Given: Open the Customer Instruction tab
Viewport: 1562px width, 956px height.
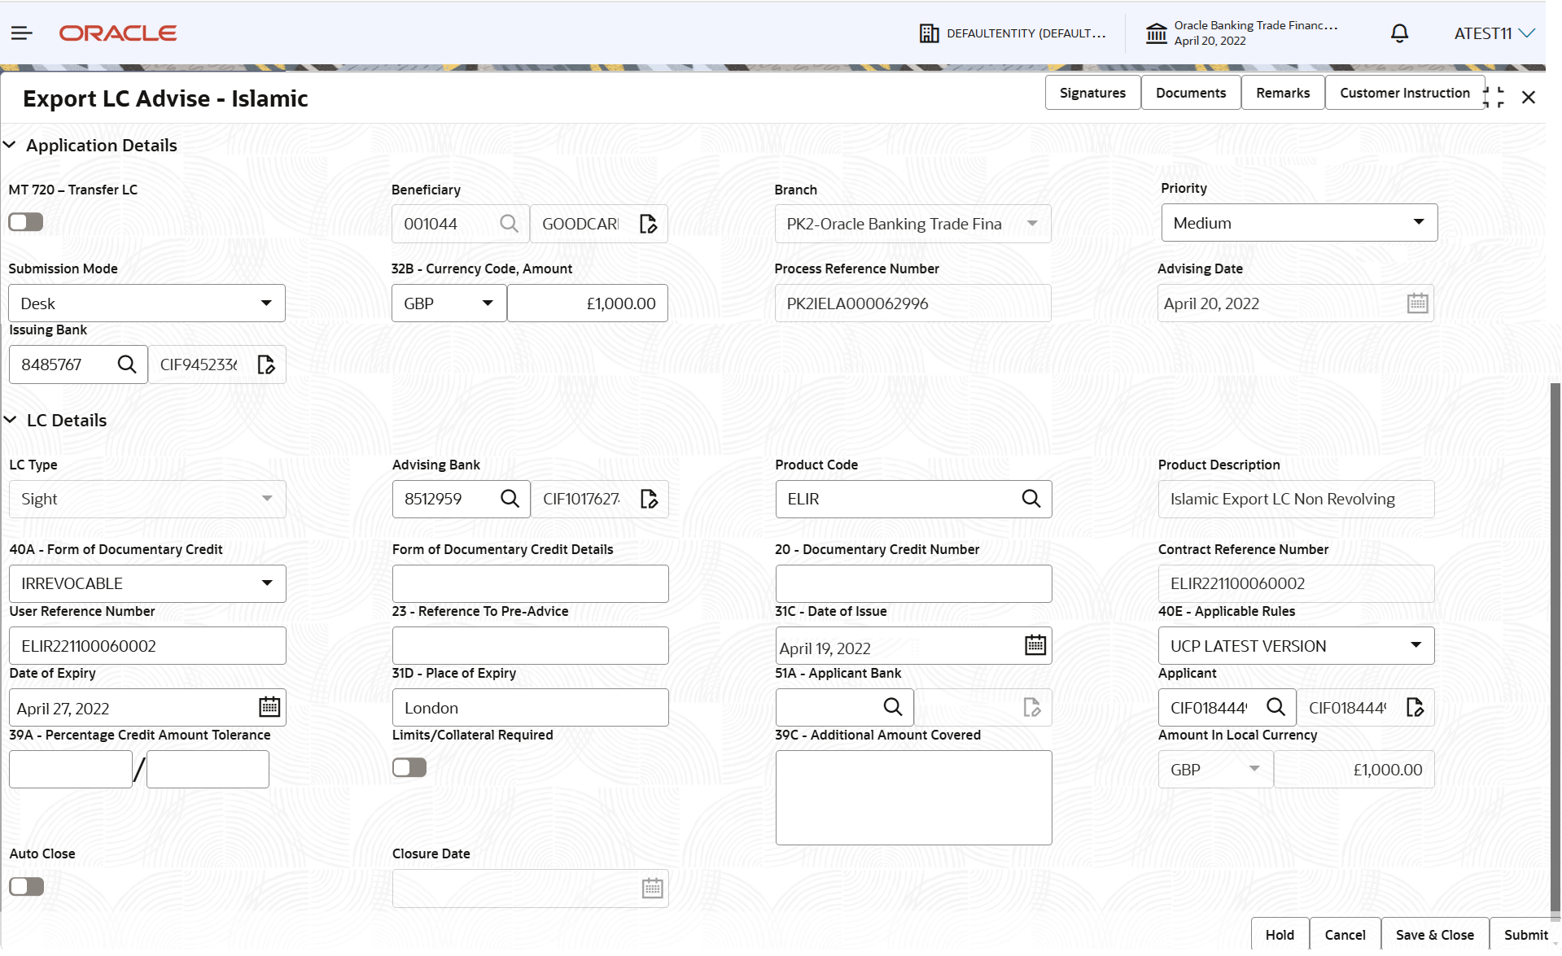Looking at the screenshot, I should coord(1404,93).
